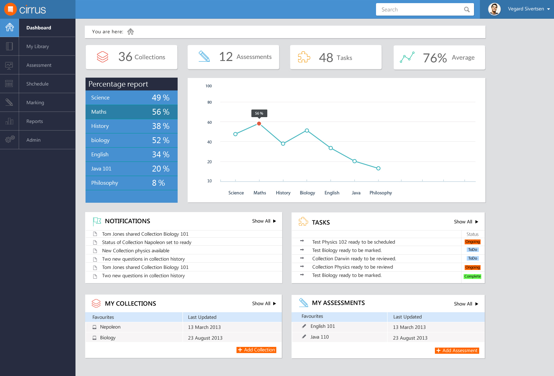Click the Assessment sidebar monitor icon
This screenshot has height=376, width=554.
9,65
